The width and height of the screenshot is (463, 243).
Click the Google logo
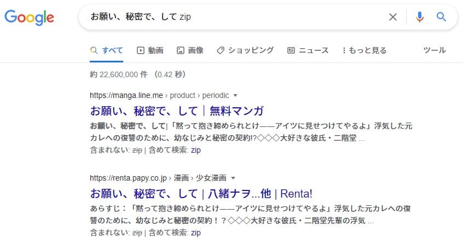tap(29, 18)
